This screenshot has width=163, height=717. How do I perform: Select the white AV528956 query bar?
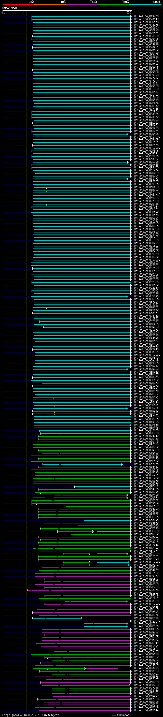point(67,11)
